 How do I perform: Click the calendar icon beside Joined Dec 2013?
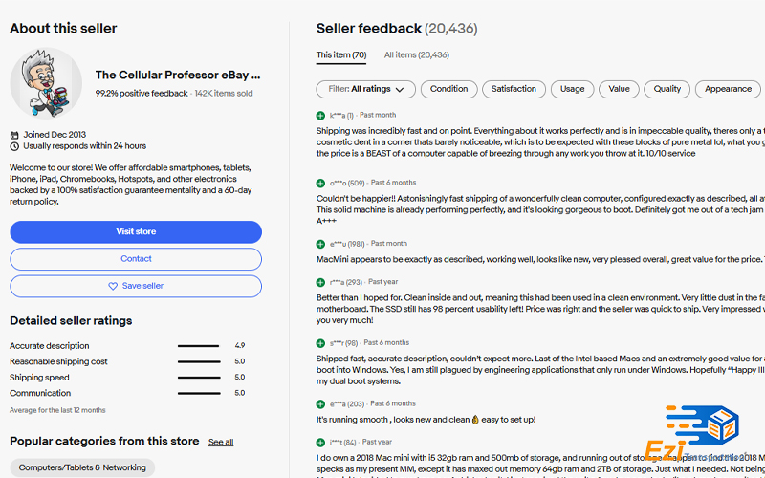[x=14, y=135]
